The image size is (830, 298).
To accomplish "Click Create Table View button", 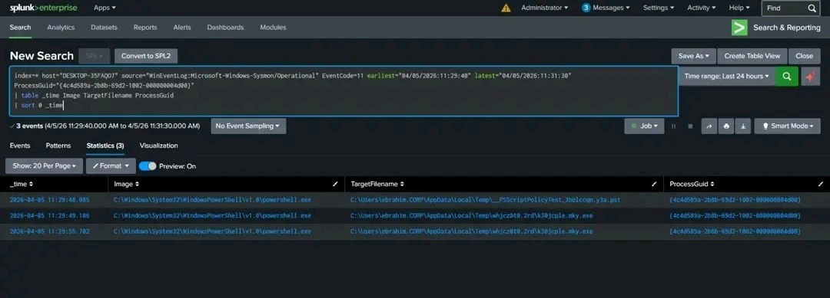I will pyautogui.click(x=752, y=56).
